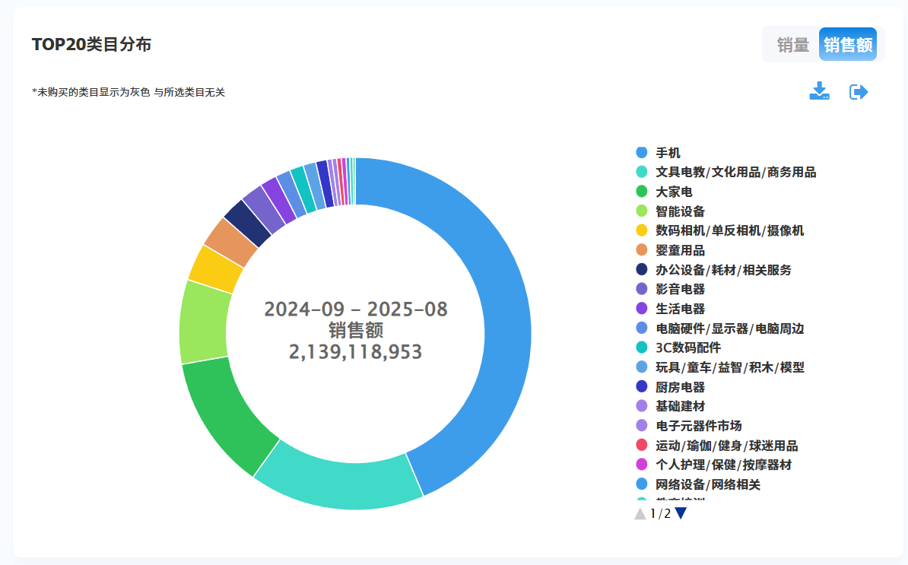This screenshot has height=565, width=908.
Task: Click the 3C数码配件 teal legend dot
Action: tap(642, 348)
